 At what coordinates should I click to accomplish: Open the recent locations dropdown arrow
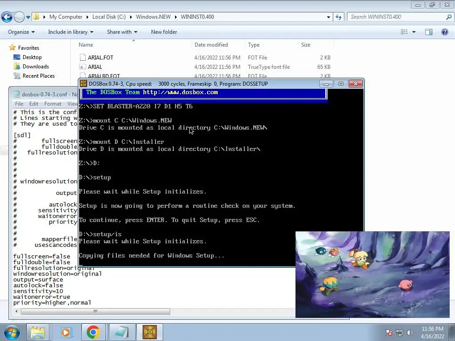[x=28, y=17]
